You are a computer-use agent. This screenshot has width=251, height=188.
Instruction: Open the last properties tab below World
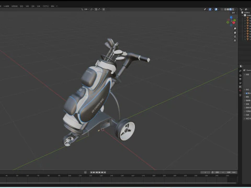tap(240, 95)
